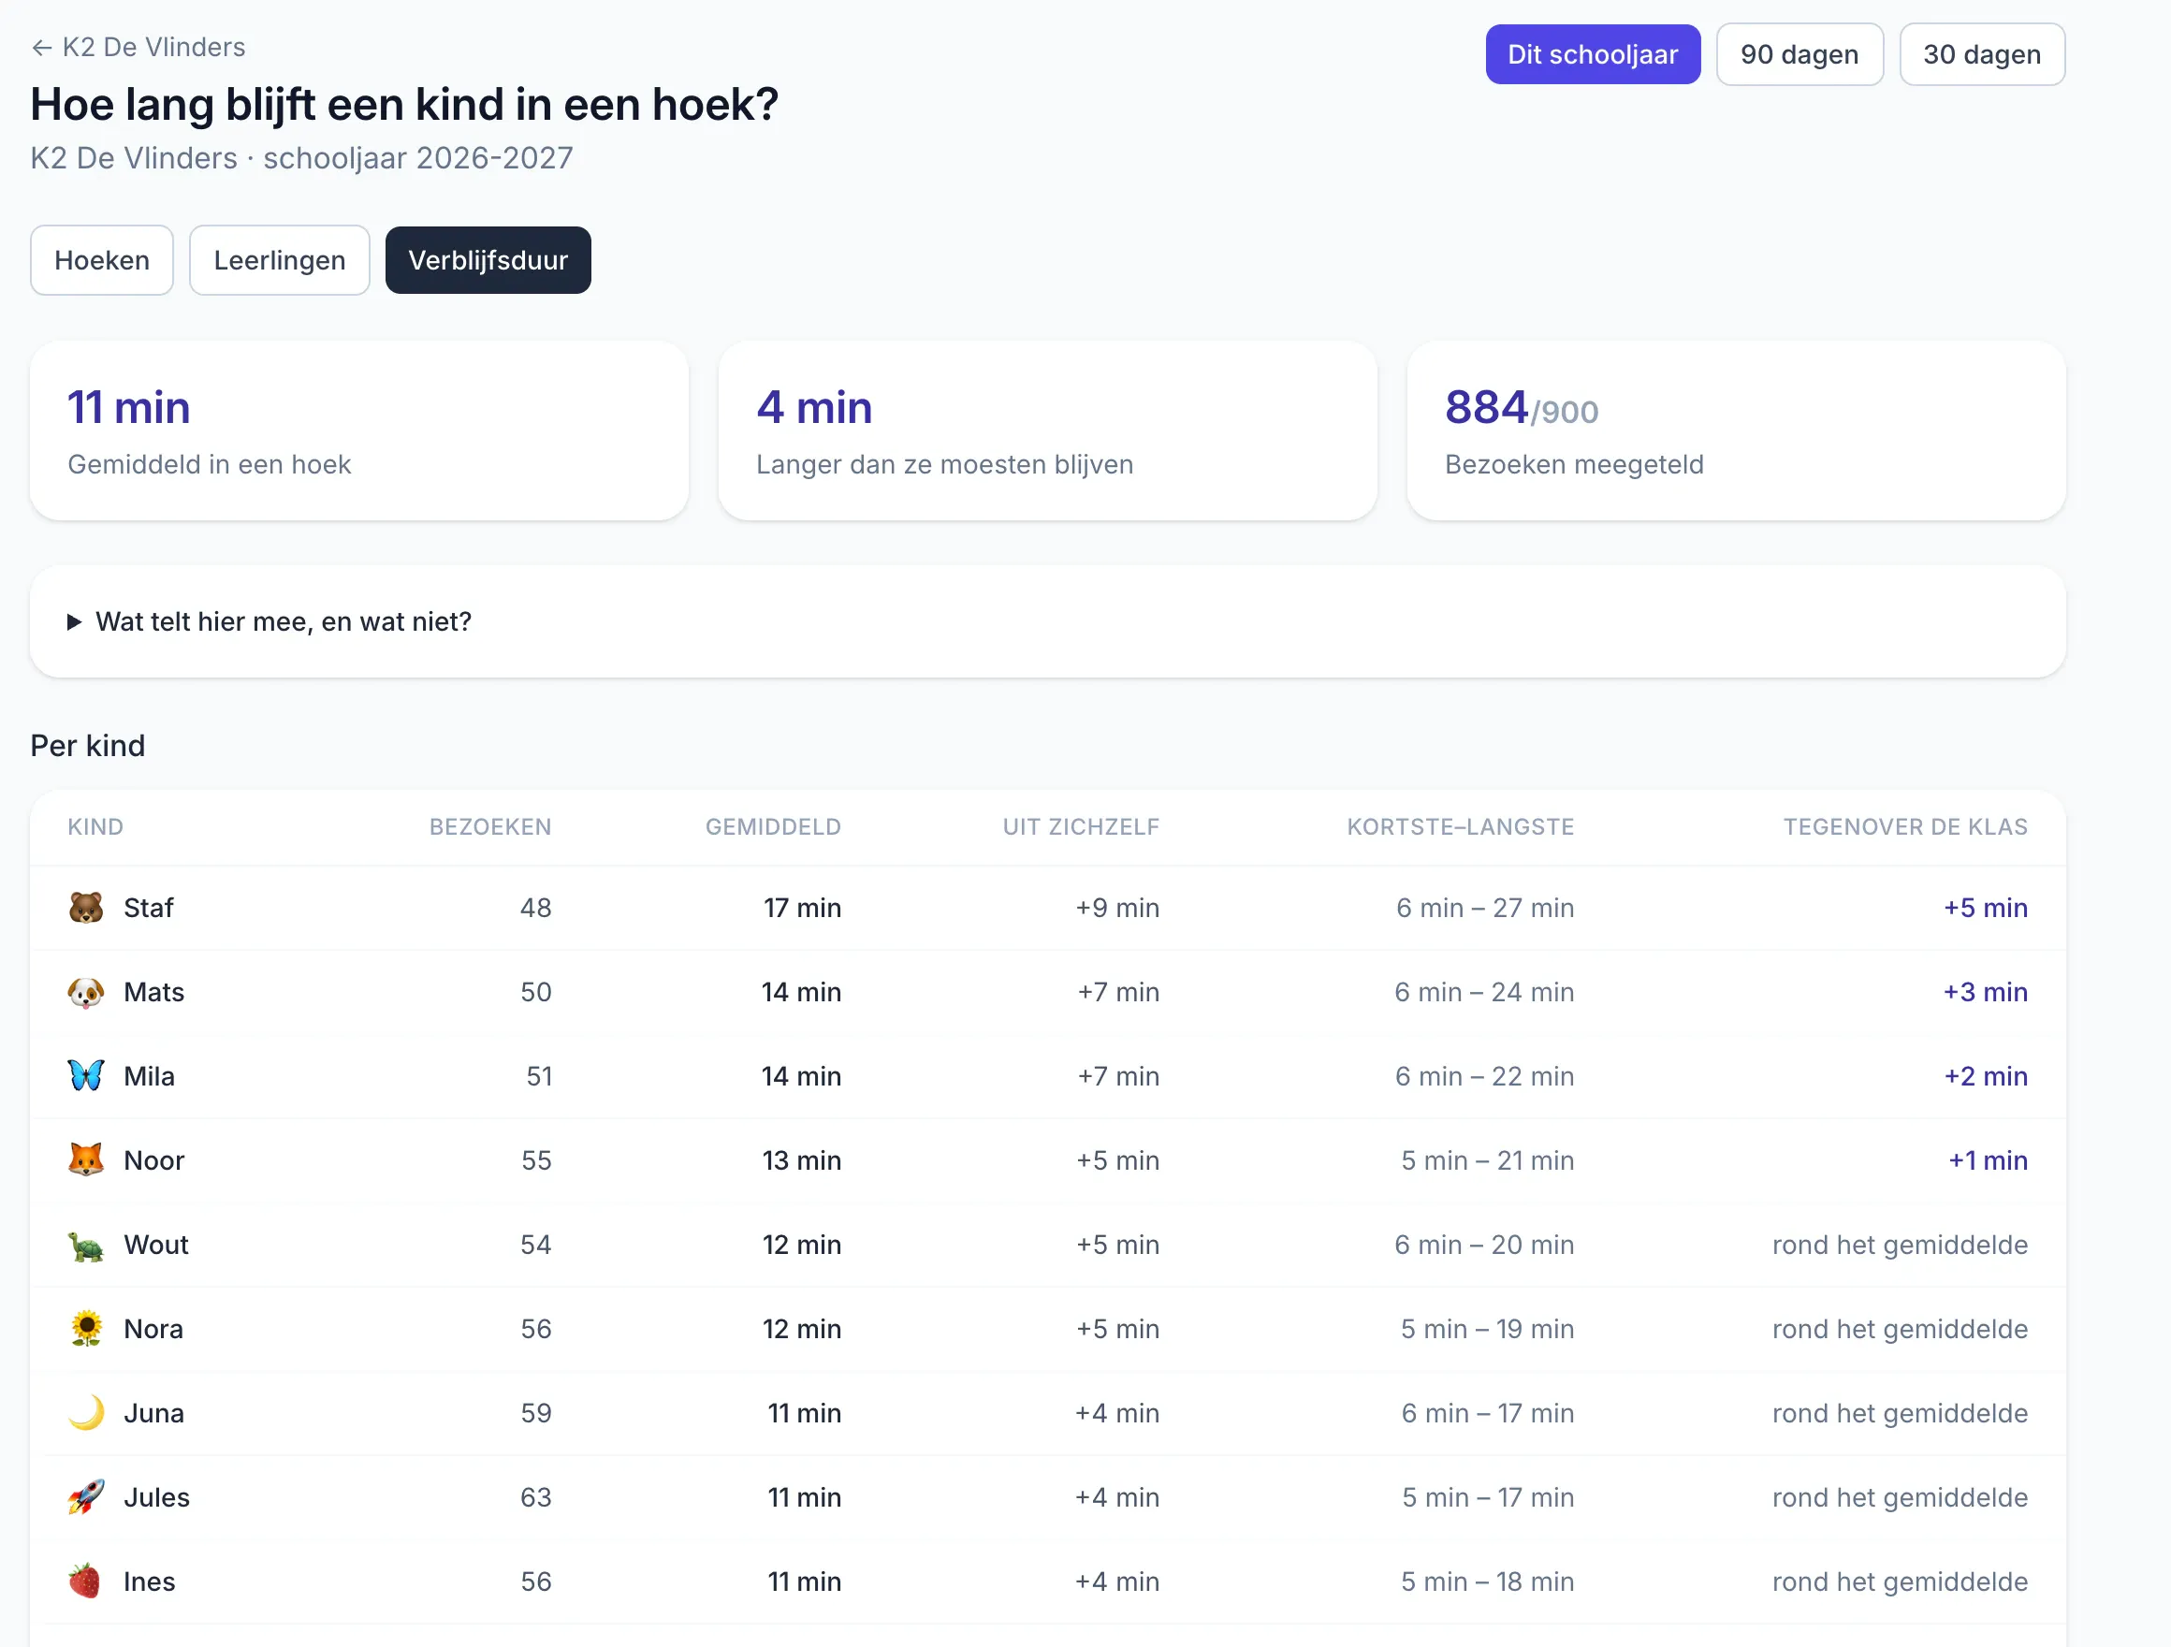Screen dimensions: 2171x1647
Task: Click Mila's butterfly avatar icon
Action: [x=86, y=1076]
